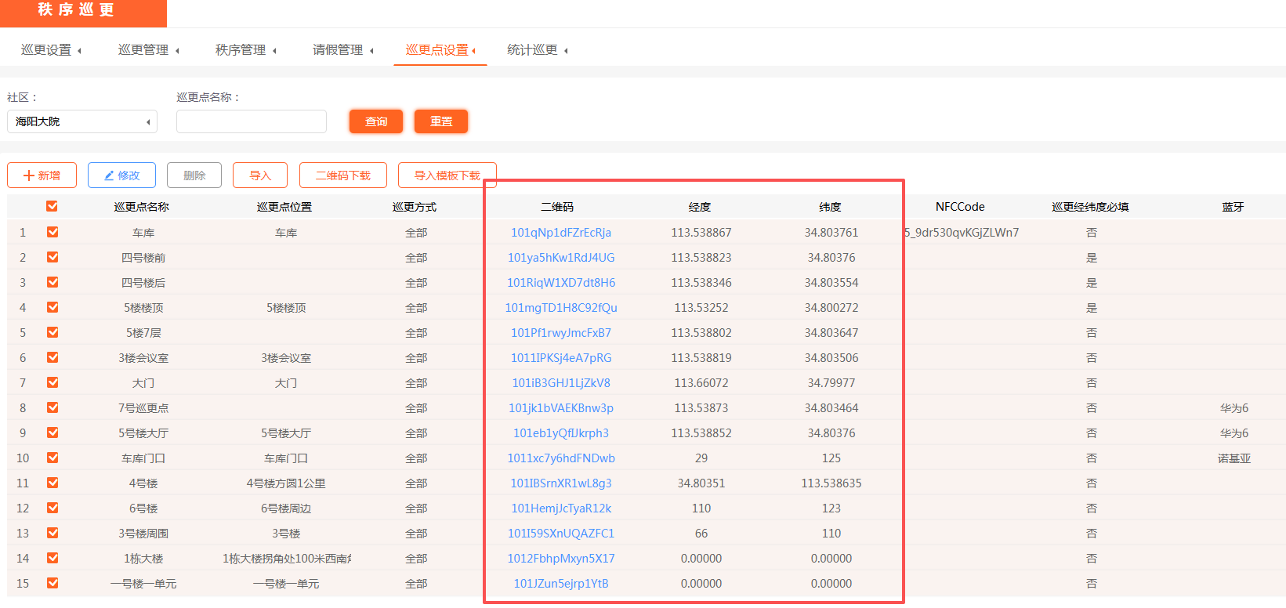Toggle checkbox for row 15 一号楼一单元
The height and width of the screenshot is (608, 1286).
pyautogui.click(x=53, y=584)
